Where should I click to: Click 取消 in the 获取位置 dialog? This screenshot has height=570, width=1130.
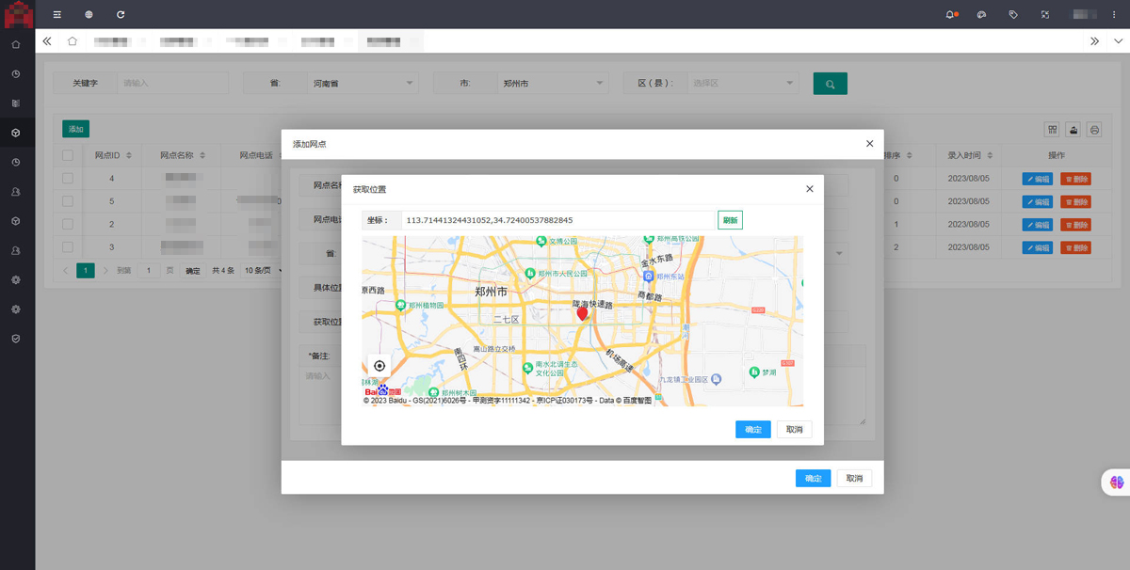click(x=794, y=430)
